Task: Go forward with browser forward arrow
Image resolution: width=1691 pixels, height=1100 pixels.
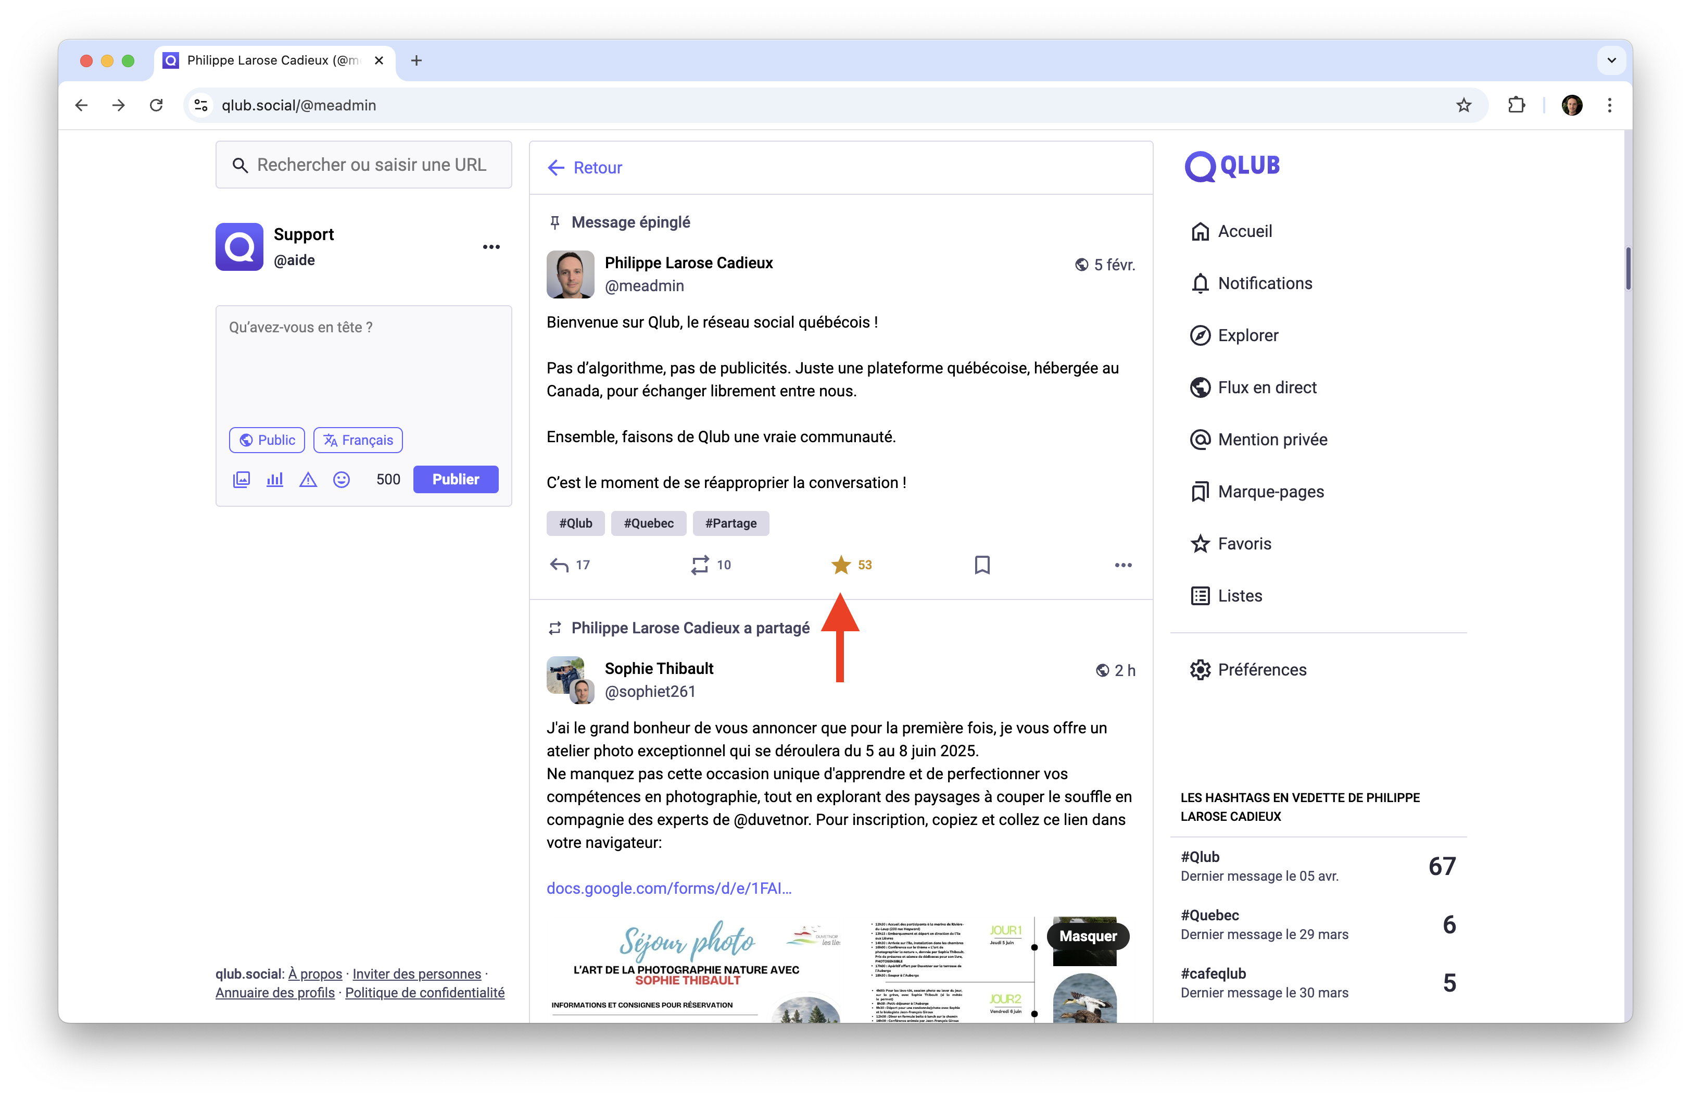Action: coord(119,105)
